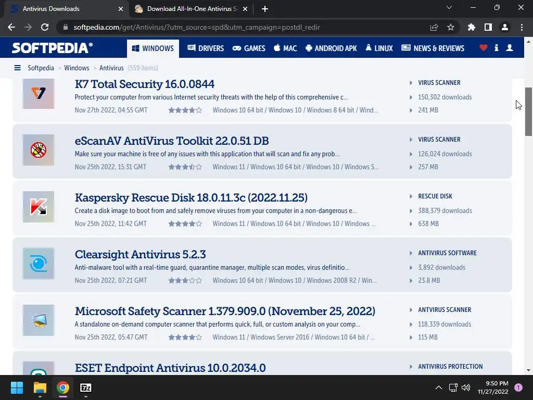This screenshot has width=533, height=400.
Task: Open the Chrome profile avatar
Action: (x=505, y=27)
